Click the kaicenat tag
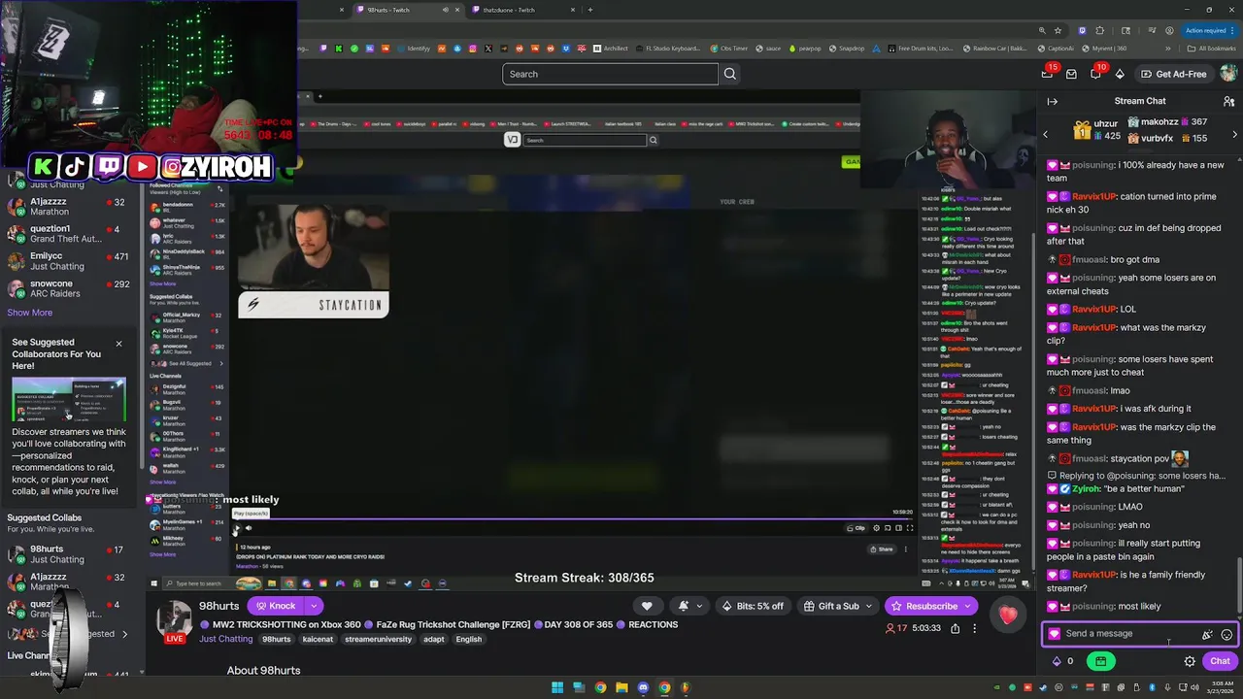 tap(319, 640)
